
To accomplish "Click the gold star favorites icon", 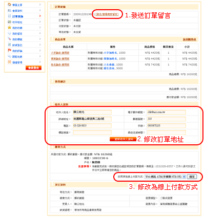I will tap(9, 28).
